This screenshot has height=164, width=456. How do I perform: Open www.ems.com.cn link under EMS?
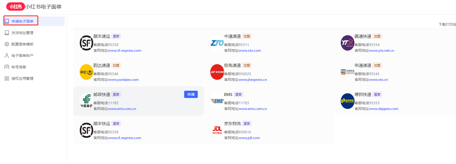click(x=253, y=109)
